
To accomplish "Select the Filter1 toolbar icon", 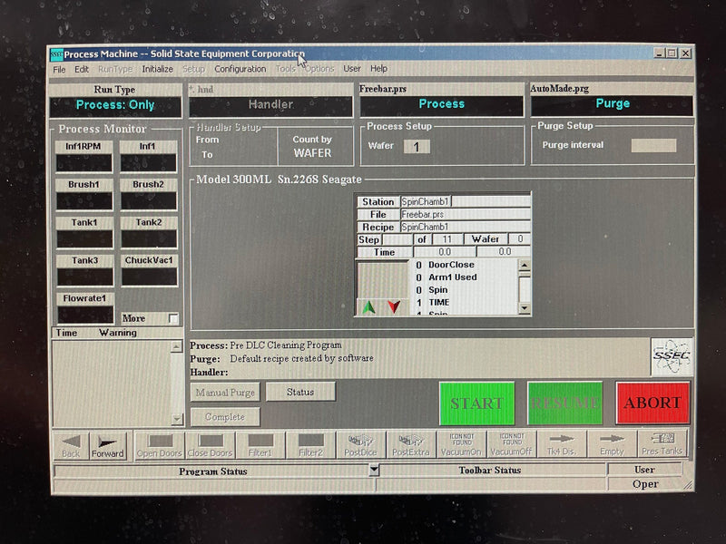I will coord(260,445).
